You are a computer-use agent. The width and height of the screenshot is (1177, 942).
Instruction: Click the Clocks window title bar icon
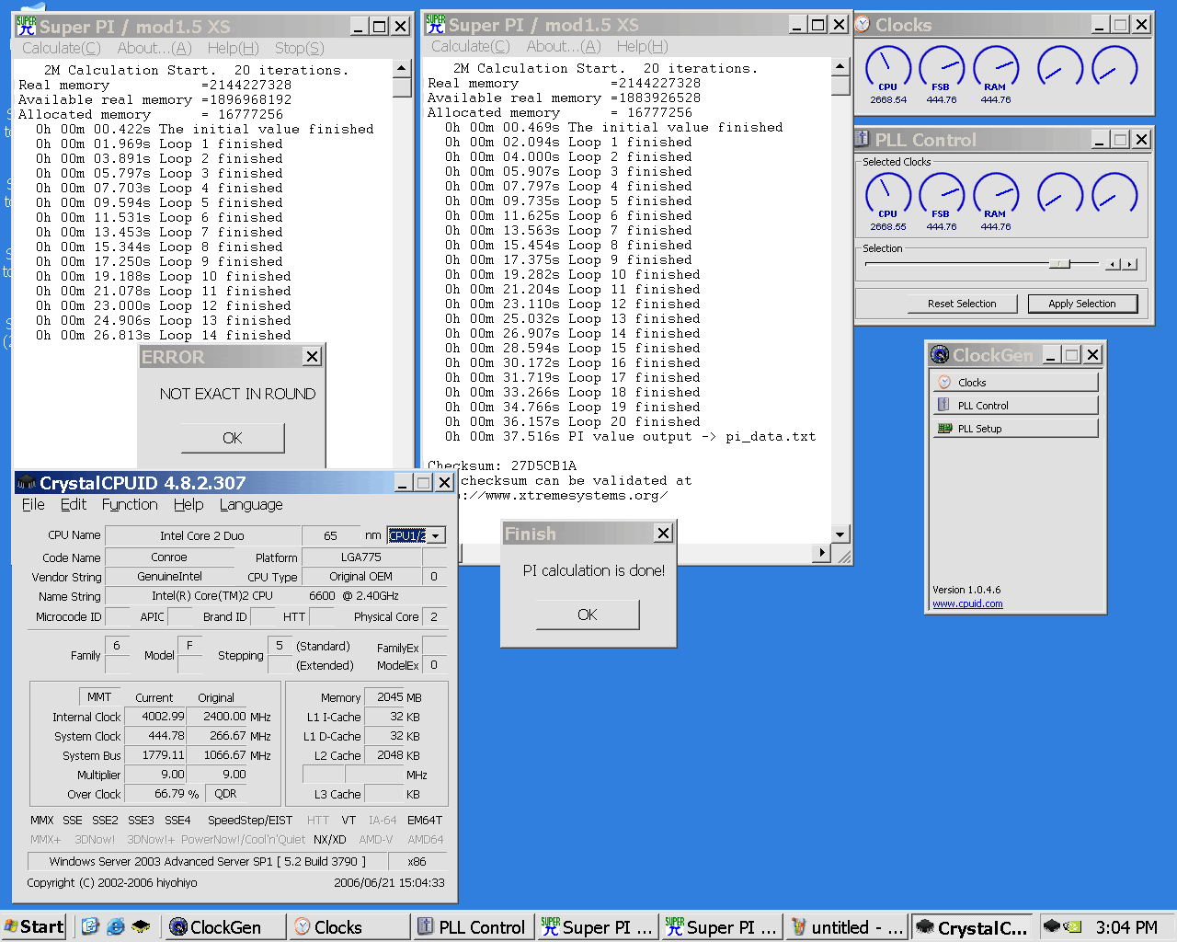(863, 25)
